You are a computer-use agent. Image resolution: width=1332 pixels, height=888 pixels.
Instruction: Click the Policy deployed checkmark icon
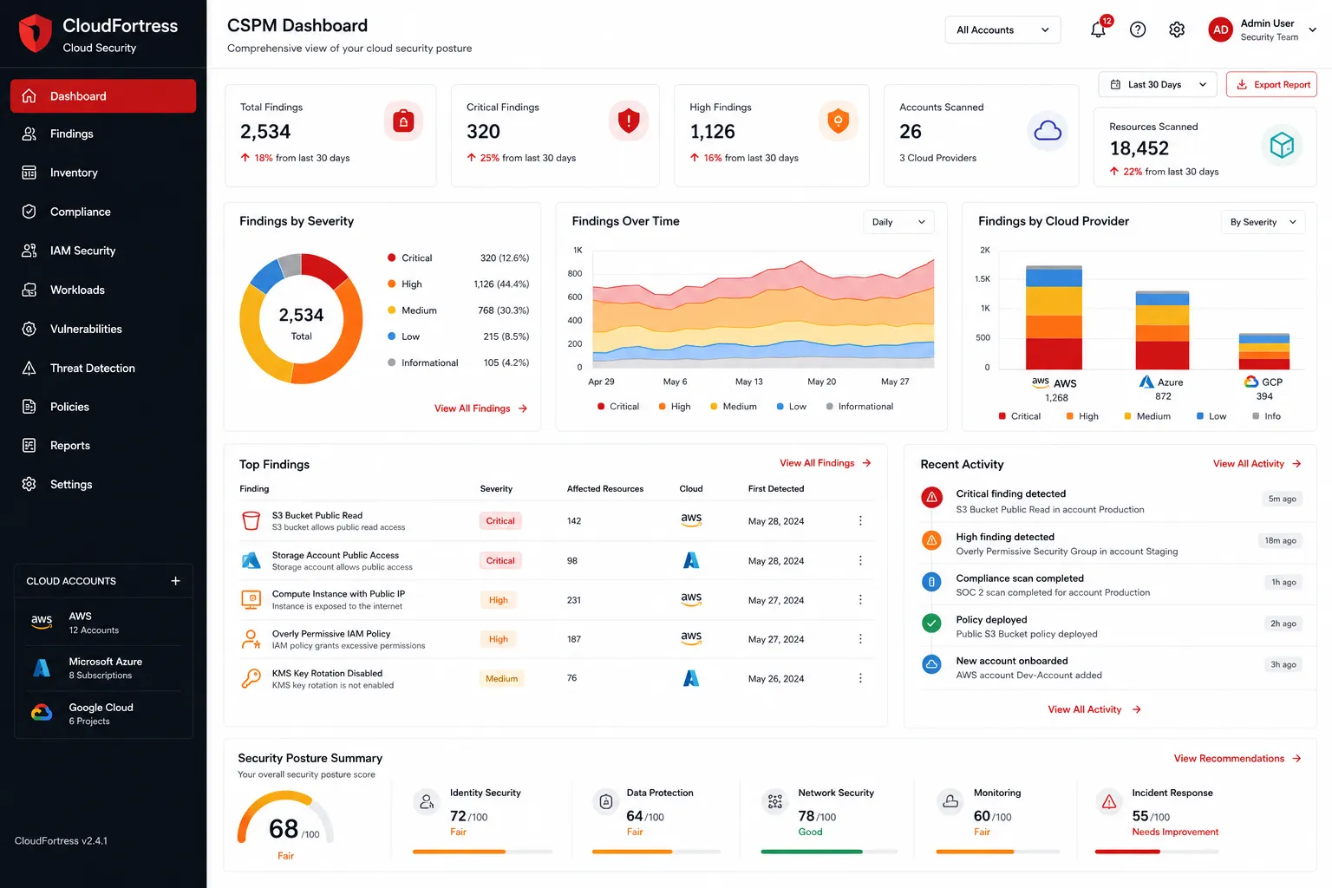[x=931, y=623]
